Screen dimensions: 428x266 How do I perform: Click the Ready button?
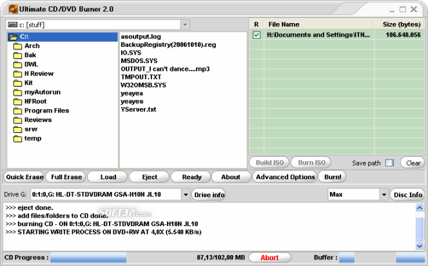(x=191, y=177)
